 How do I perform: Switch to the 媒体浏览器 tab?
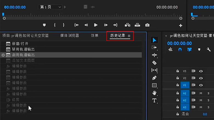click(70, 36)
